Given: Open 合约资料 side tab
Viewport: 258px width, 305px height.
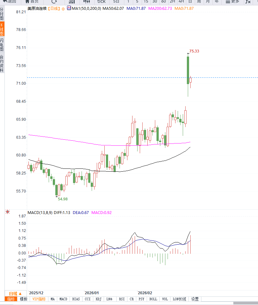Looking at the screenshot, I should pos(2,64).
